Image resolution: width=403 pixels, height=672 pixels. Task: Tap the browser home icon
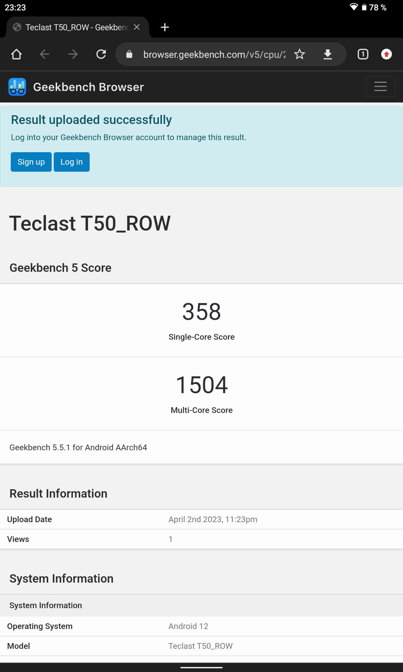16,54
